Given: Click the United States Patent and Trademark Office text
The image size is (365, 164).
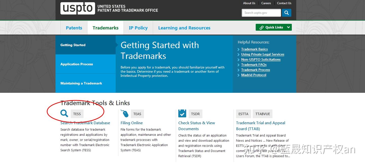Looking at the screenshot, I should coord(128,8).
